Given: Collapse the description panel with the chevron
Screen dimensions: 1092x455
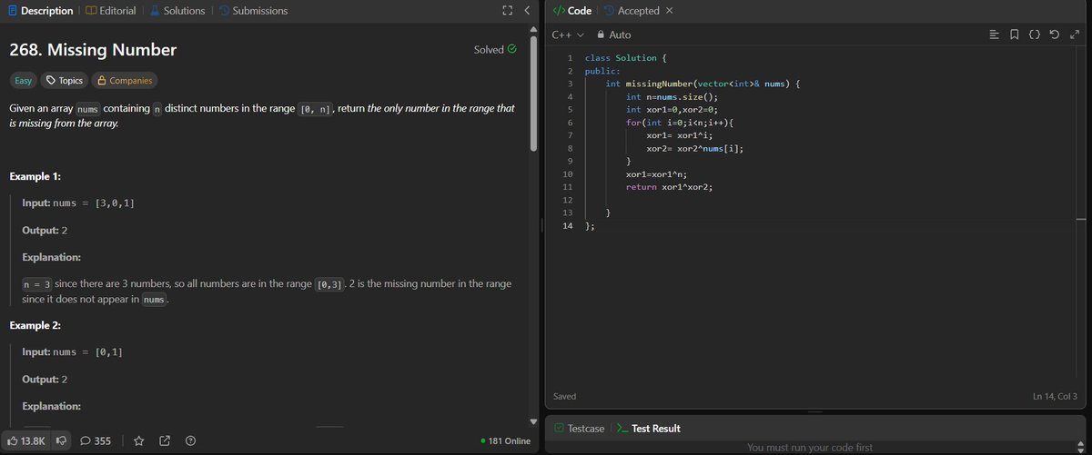Looking at the screenshot, I should pos(526,11).
